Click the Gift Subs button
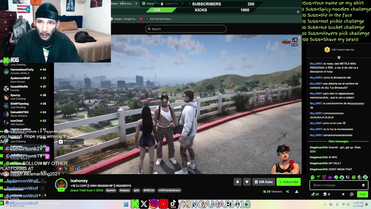The image size is (371, 209). (263, 182)
